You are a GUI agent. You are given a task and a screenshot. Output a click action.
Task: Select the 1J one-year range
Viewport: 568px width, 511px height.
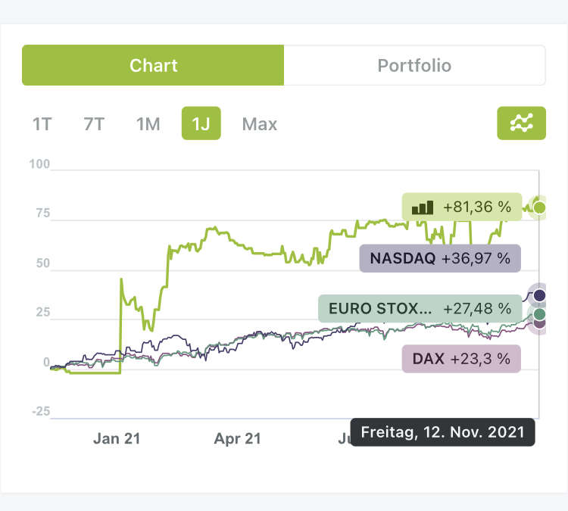click(x=201, y=124)
